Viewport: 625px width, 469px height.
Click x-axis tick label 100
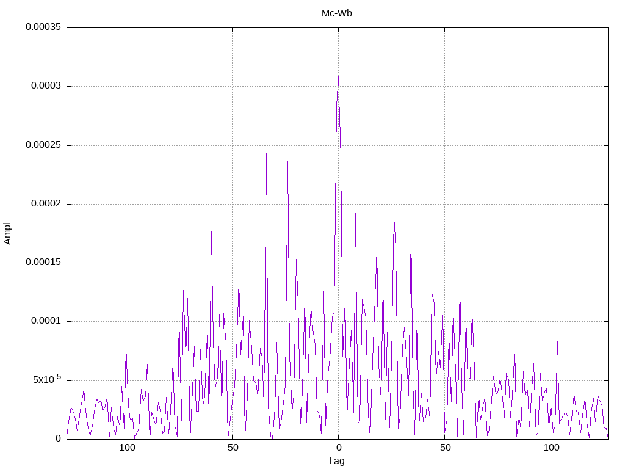tap(551, 448)
